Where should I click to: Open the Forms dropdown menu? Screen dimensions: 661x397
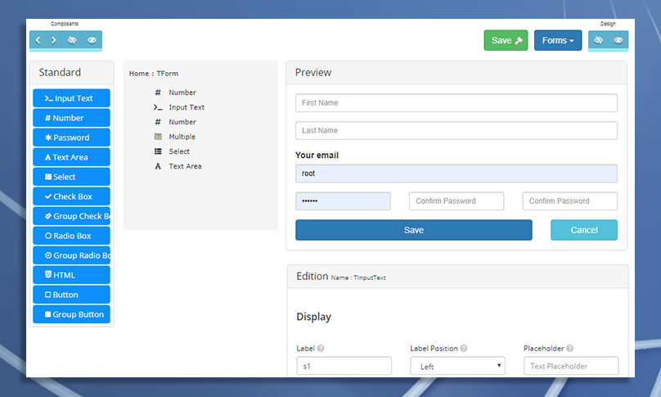[x=558, y=40]
